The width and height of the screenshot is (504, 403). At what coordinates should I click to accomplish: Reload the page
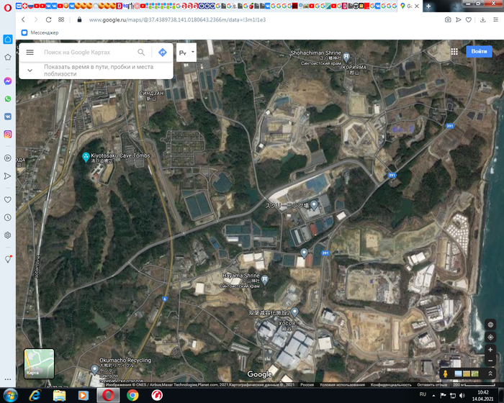(x=48, y=19)
